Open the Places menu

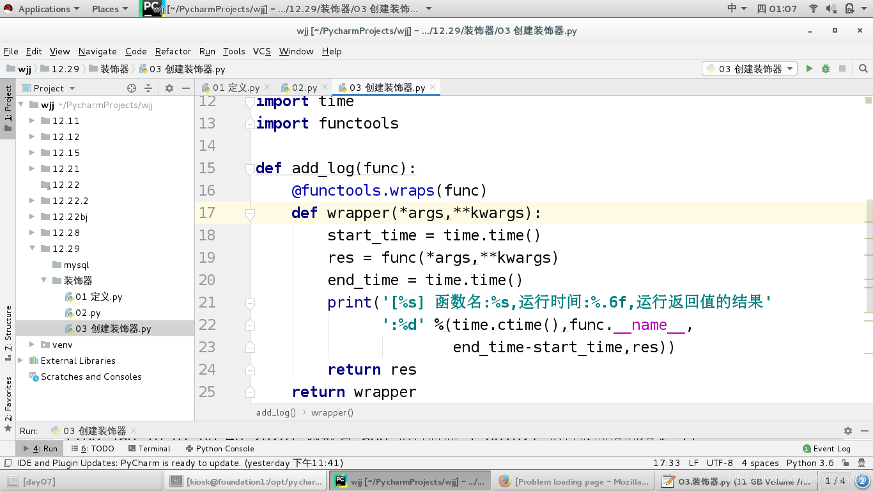coord(109,9)
